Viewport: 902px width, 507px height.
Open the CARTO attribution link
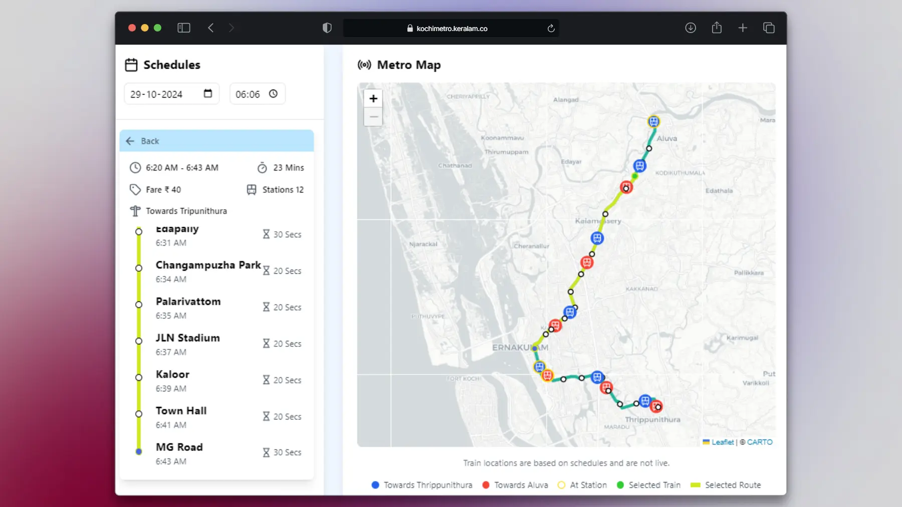pos(760,442)
